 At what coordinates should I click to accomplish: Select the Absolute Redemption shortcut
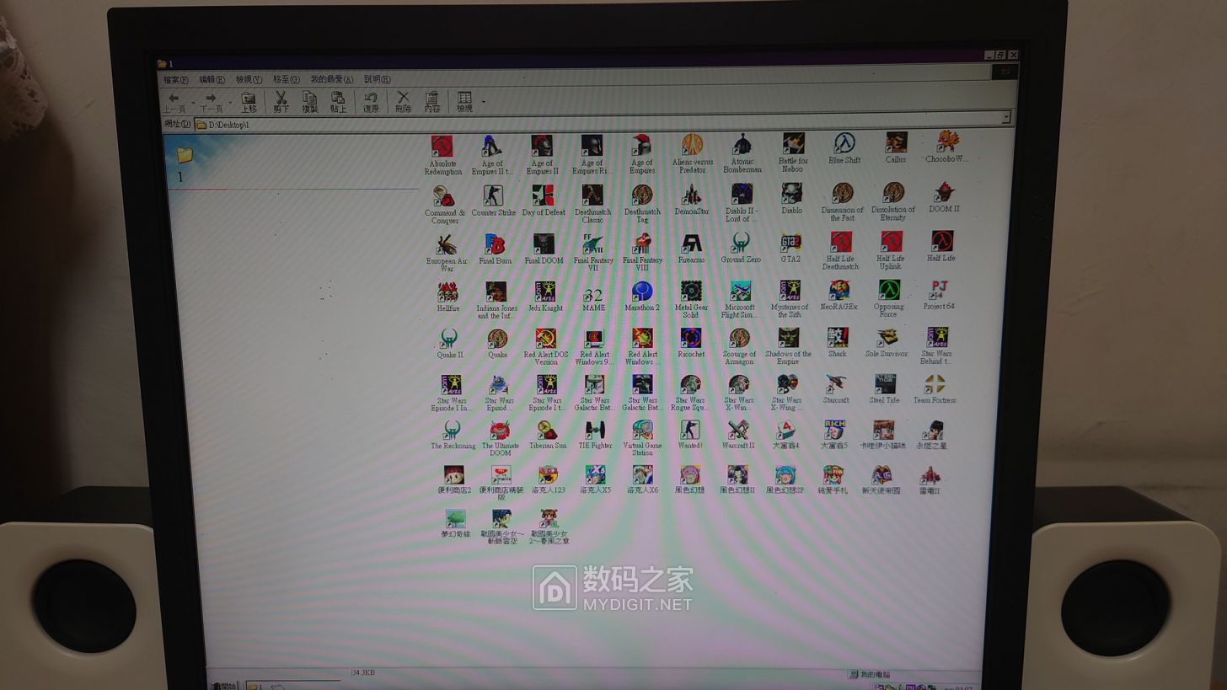click(x=442, y=156)
